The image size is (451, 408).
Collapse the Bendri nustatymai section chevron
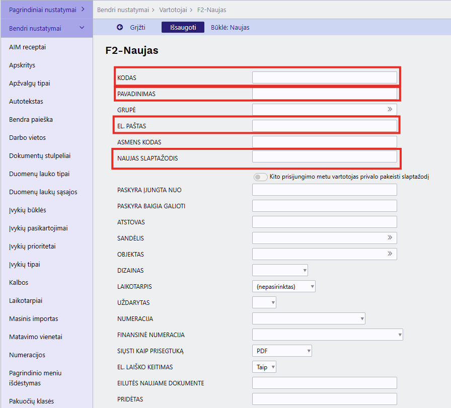pos(82,28)
